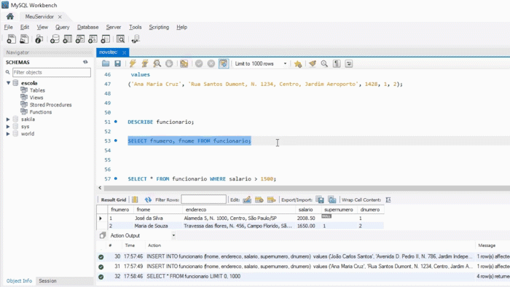Create new function icon
This screenshot has width=510, height=287.
(x=106, y=39)
